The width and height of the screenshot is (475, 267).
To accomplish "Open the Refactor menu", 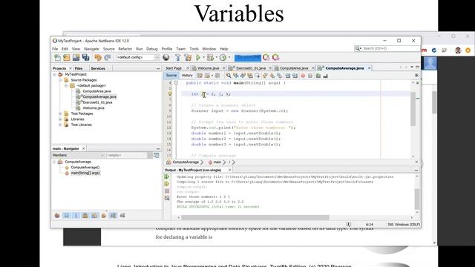I will [125, 49].
